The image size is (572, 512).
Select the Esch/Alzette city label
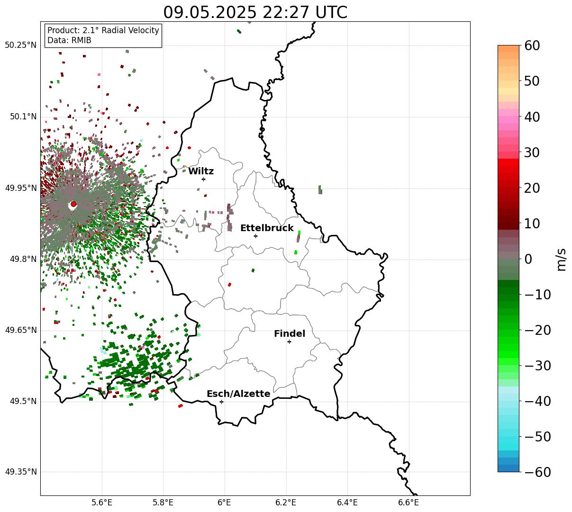pos(238,394)
